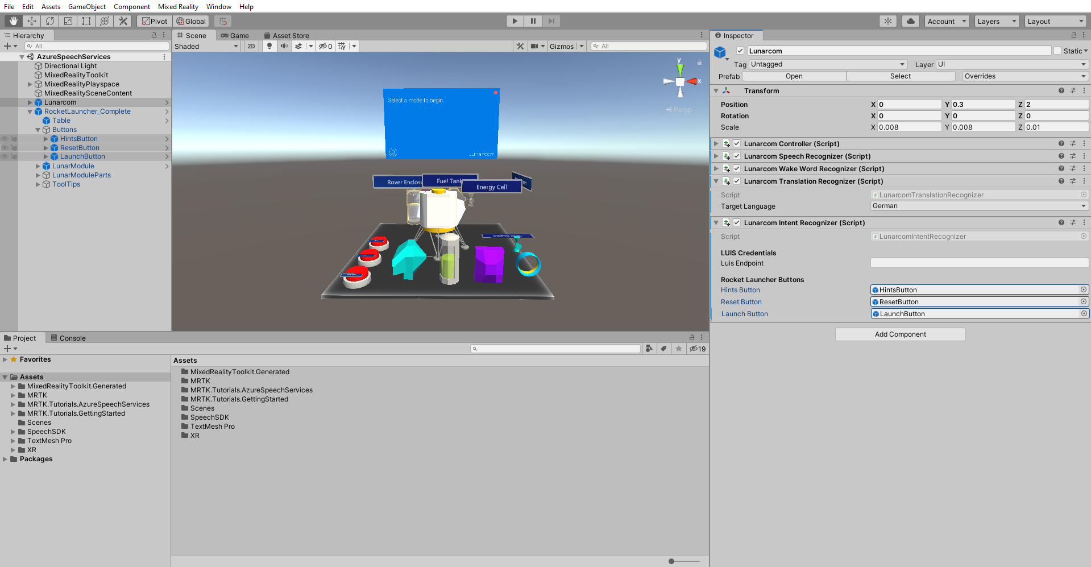
Task: Toggle scene audio speaker icon
Action: tap(284, 46)
